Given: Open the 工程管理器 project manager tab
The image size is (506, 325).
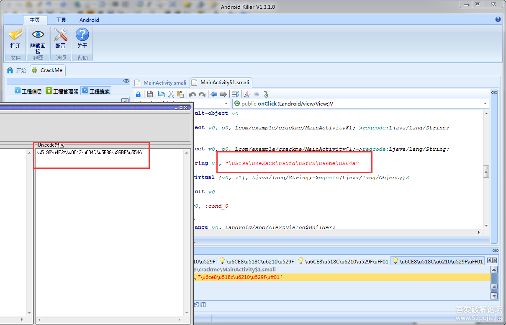Looking at the screenshot, I should [x=62, y=91].
